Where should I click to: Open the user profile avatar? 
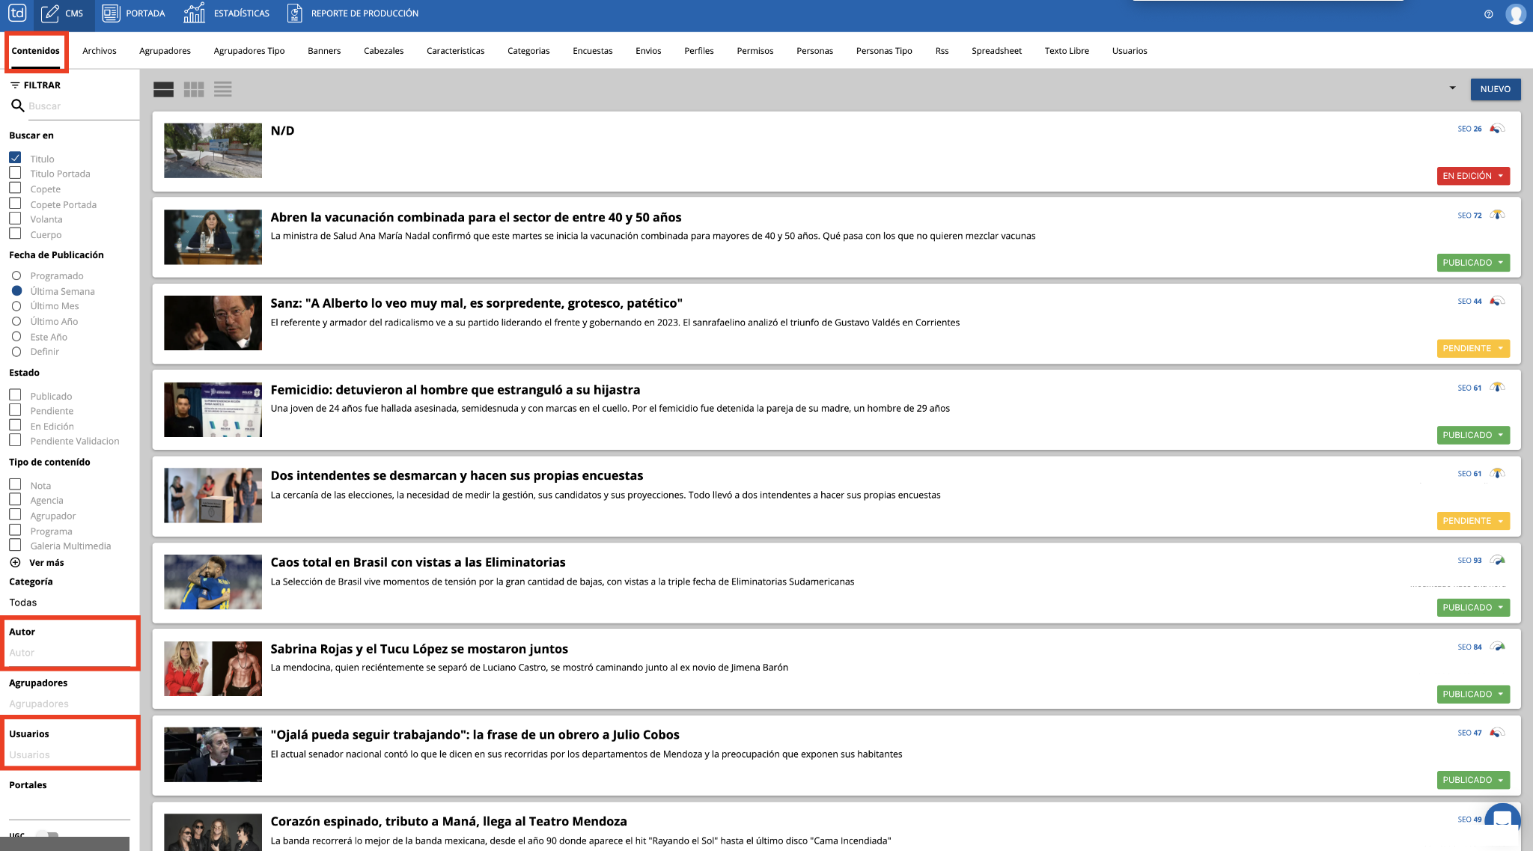(1515, 14)
